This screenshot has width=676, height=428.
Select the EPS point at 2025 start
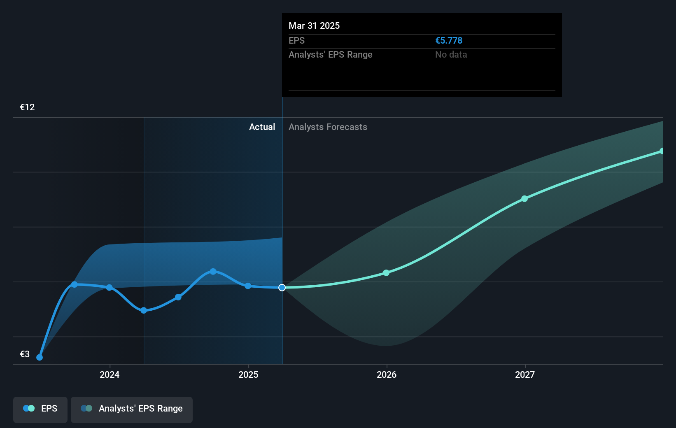coord(248,286)
